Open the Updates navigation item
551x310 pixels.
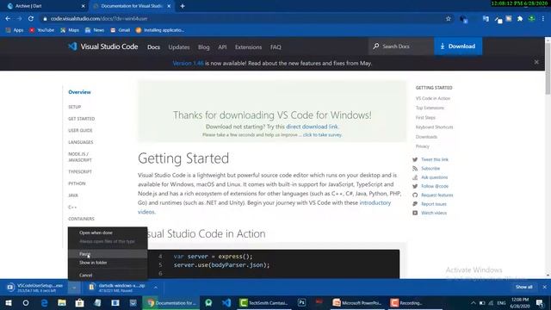[x=179, y=47]
